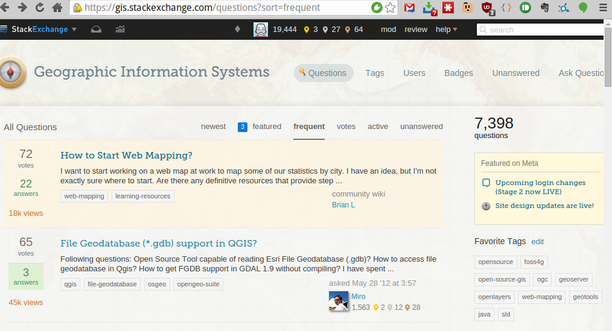Open 'Upcoming login changes' meta post

540,187
